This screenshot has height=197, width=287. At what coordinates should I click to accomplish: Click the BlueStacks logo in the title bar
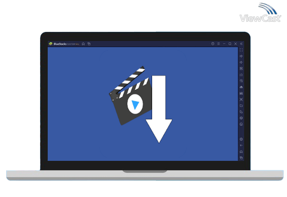tap(51, 44)
